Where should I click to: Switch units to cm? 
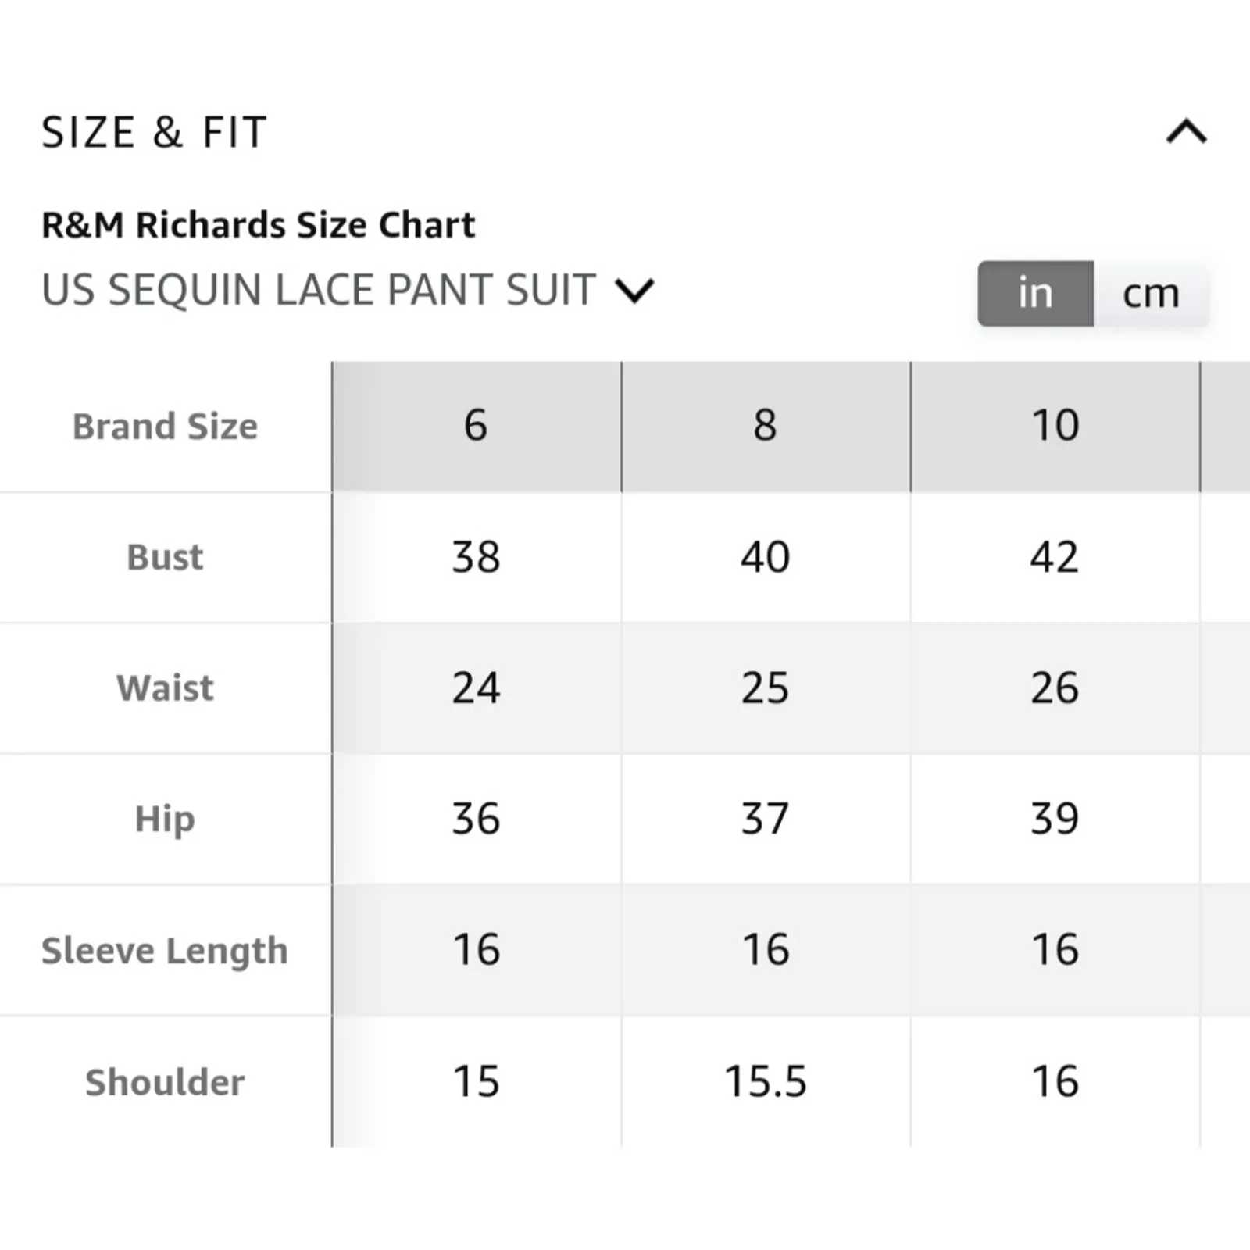coord(1151,294)
